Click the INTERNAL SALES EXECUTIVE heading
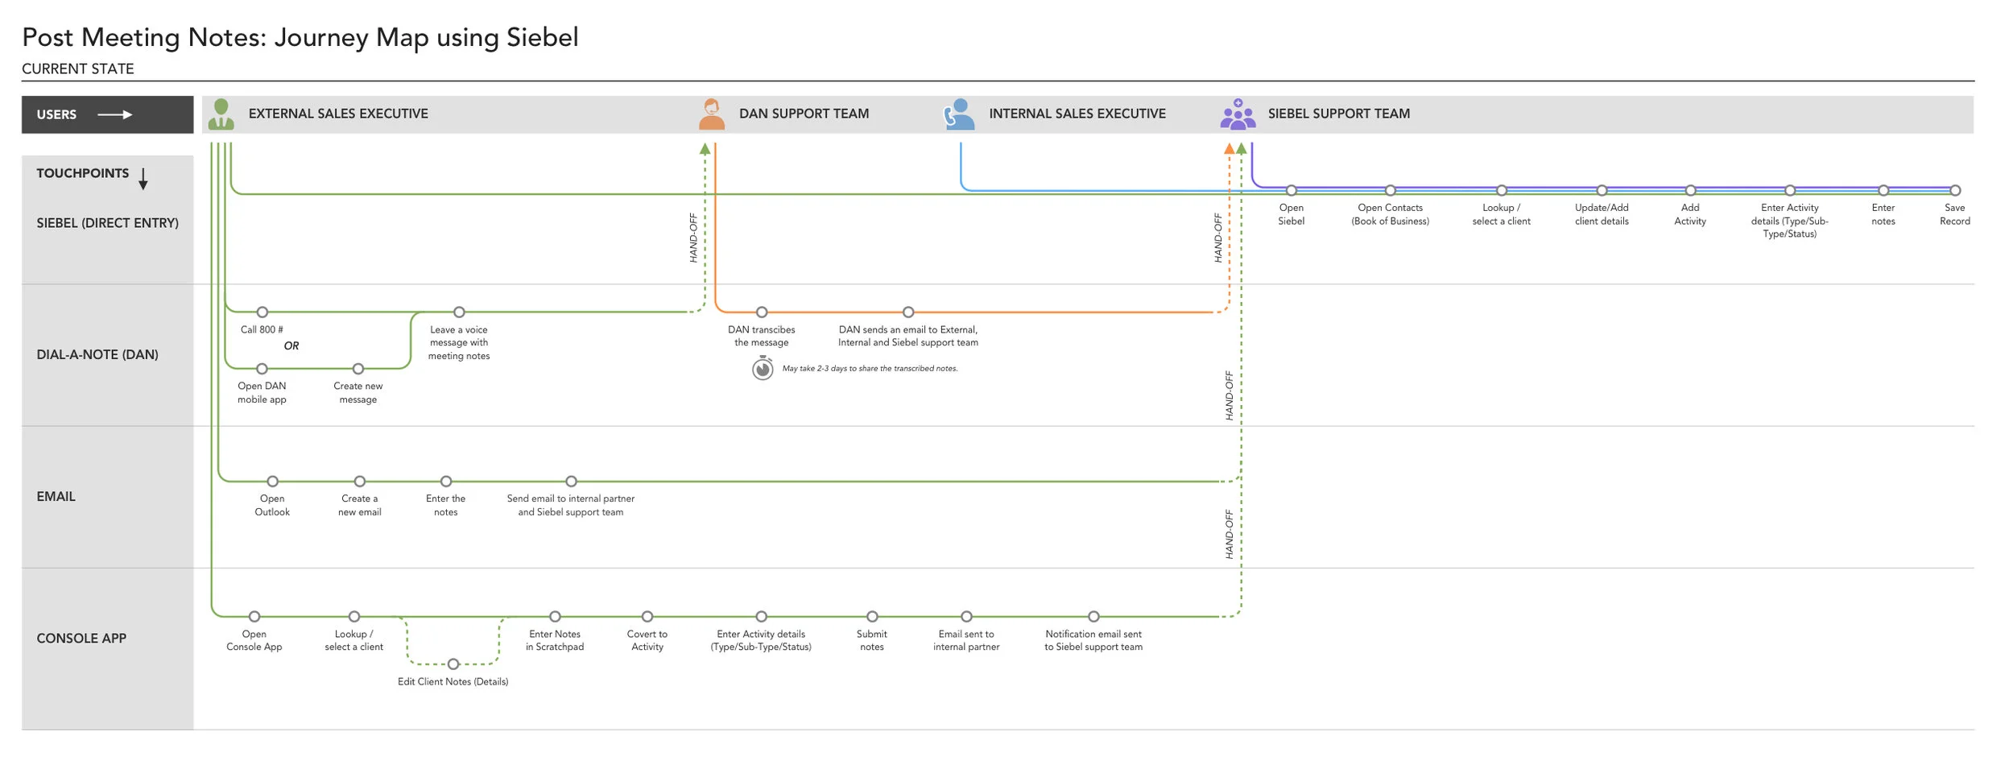This screenshot has height=761, width=2013. (x=1077, y=114)
